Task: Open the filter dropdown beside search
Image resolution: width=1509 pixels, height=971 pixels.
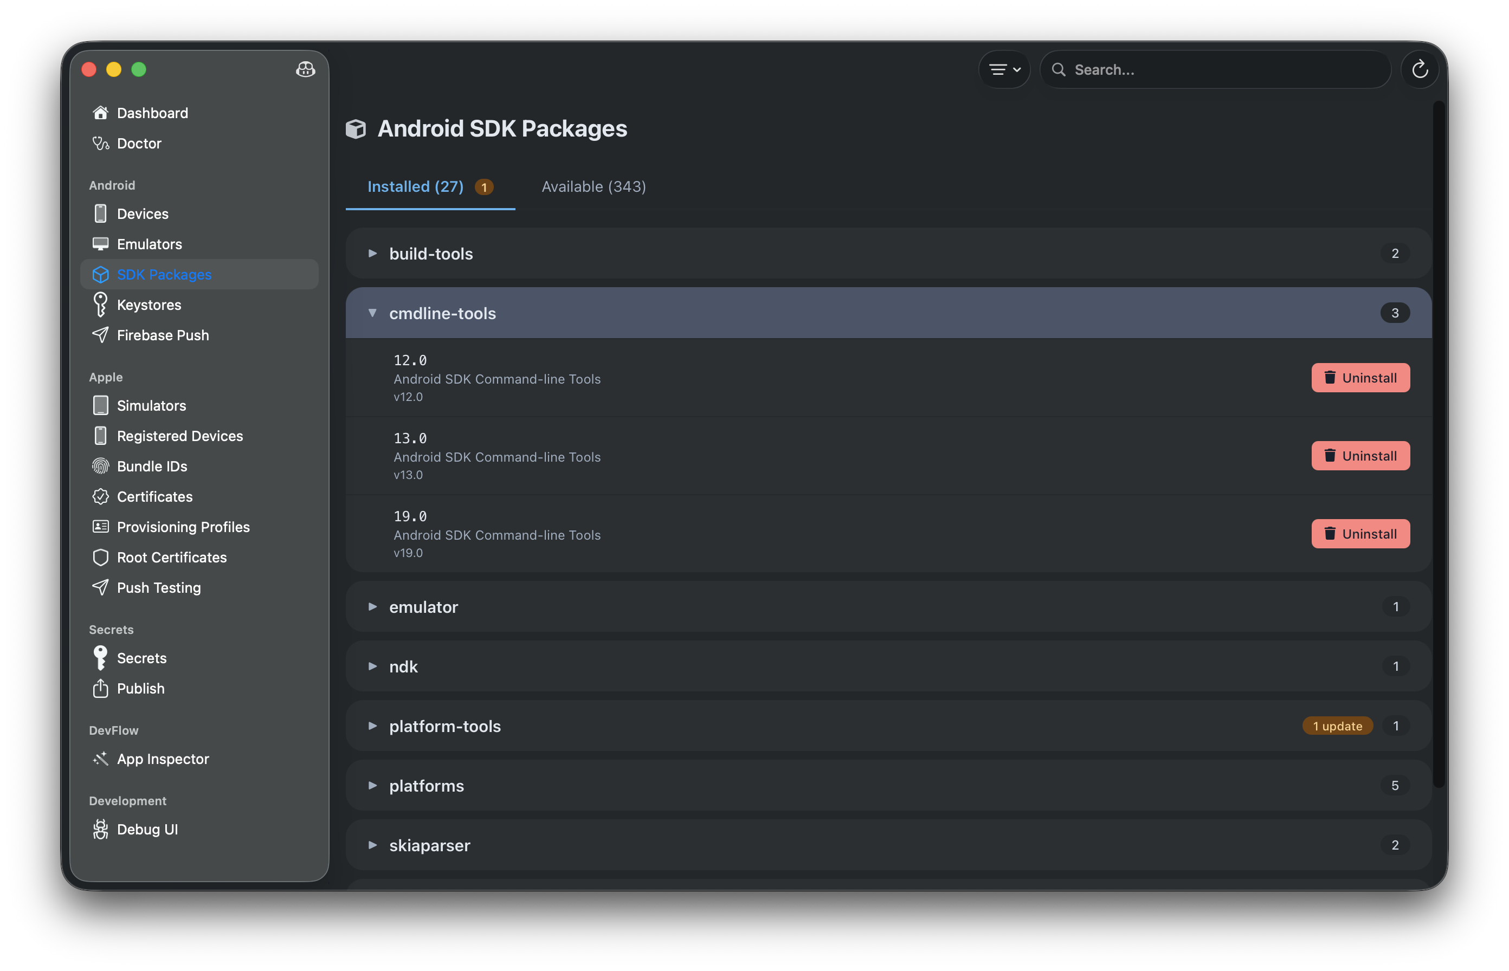Action: tap(1004, 69)
